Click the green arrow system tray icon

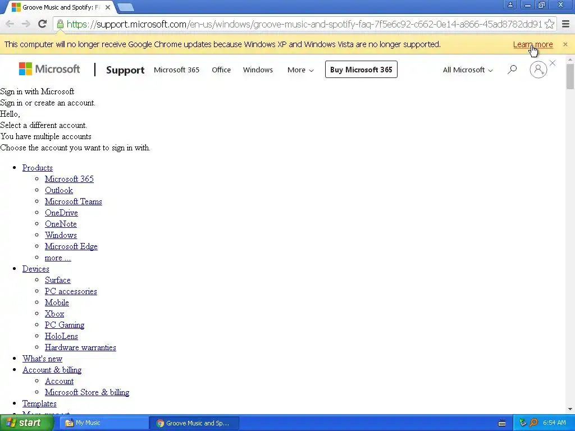(x=523, y=423)
